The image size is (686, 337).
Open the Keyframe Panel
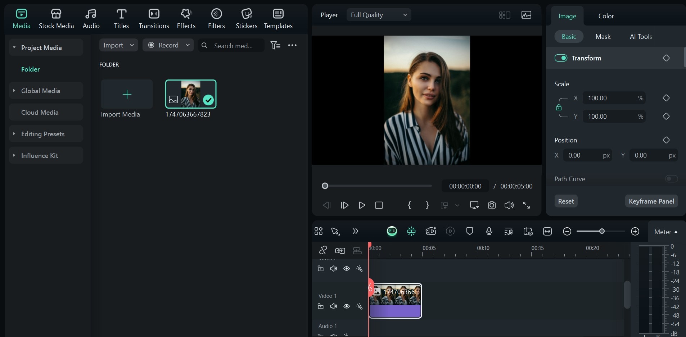tap(651, 201)
